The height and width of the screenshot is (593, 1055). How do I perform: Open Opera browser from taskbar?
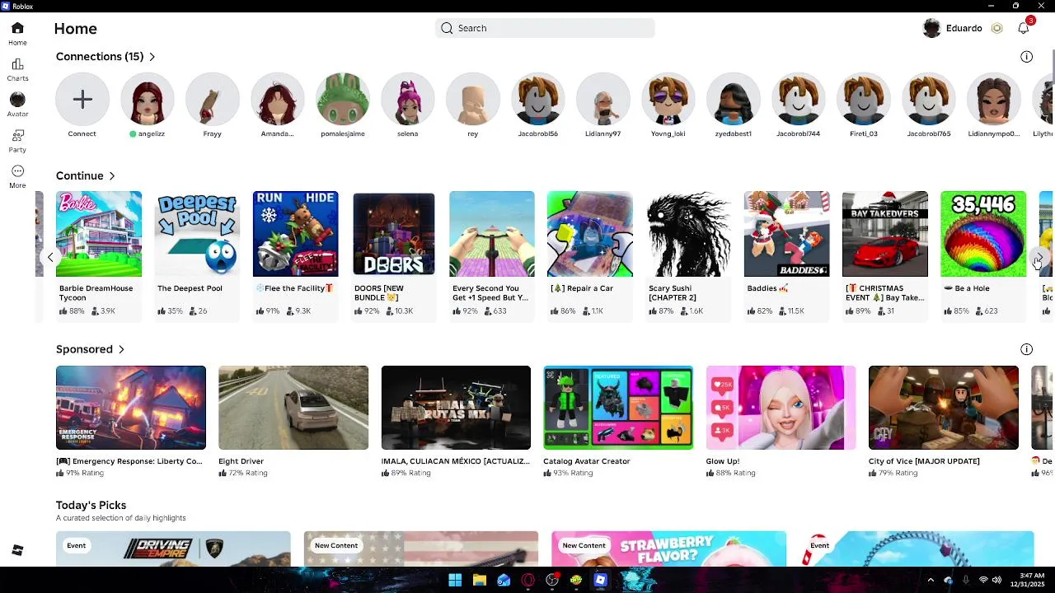coord(527,580)
